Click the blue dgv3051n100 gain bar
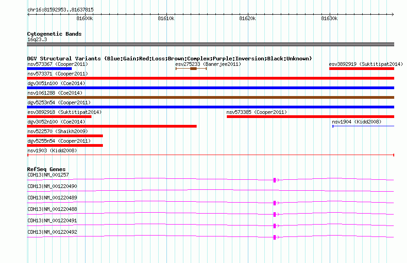Screen dimensions: 407x263 pos(210,88)
